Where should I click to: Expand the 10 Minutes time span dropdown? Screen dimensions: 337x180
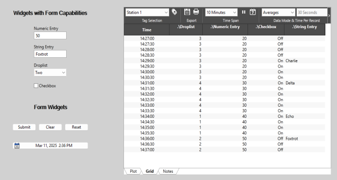click(221, 13)
